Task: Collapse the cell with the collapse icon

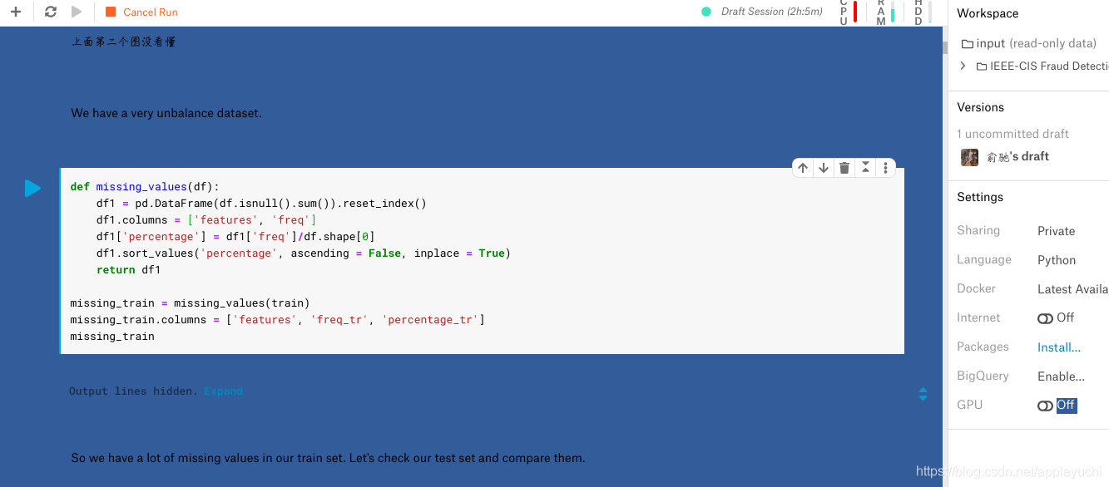Action: pyautogui.click(x=865, y=168)
